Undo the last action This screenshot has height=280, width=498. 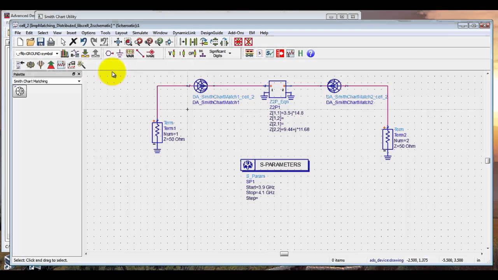[83, 42]
